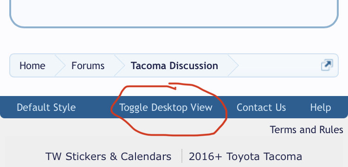View the Terms and Rules
Viewport: 348px width, 167px height.
[306, 129]
